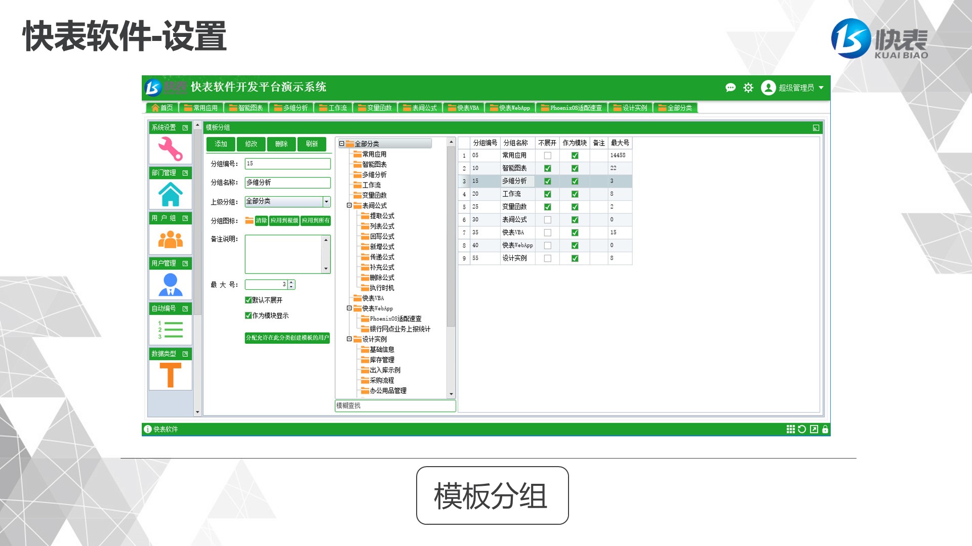Image resolution: width=972 pixels, height=546 pixels.
Task: Click the open-external icon in status bar
Action: pos(814,429)
